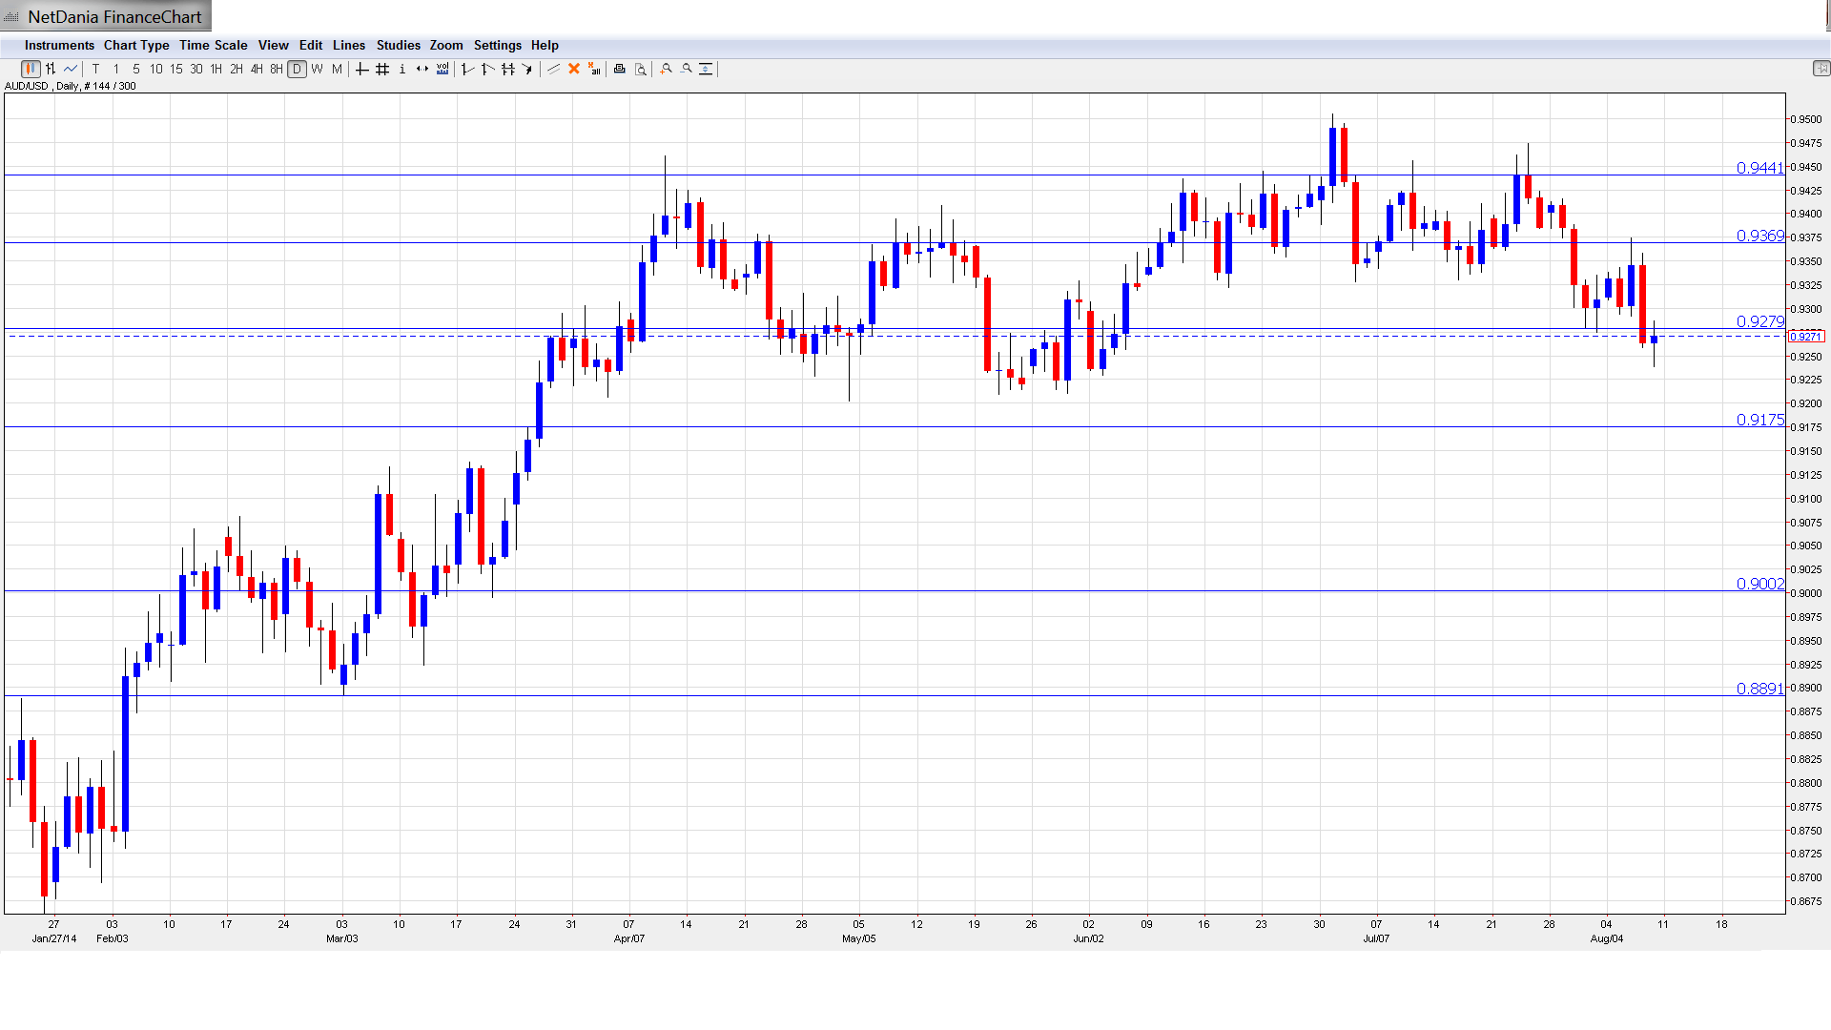Open the Chart Type menu
Image resolution: width=1831 pixels, height=1030 pixels.
(136, 45)
